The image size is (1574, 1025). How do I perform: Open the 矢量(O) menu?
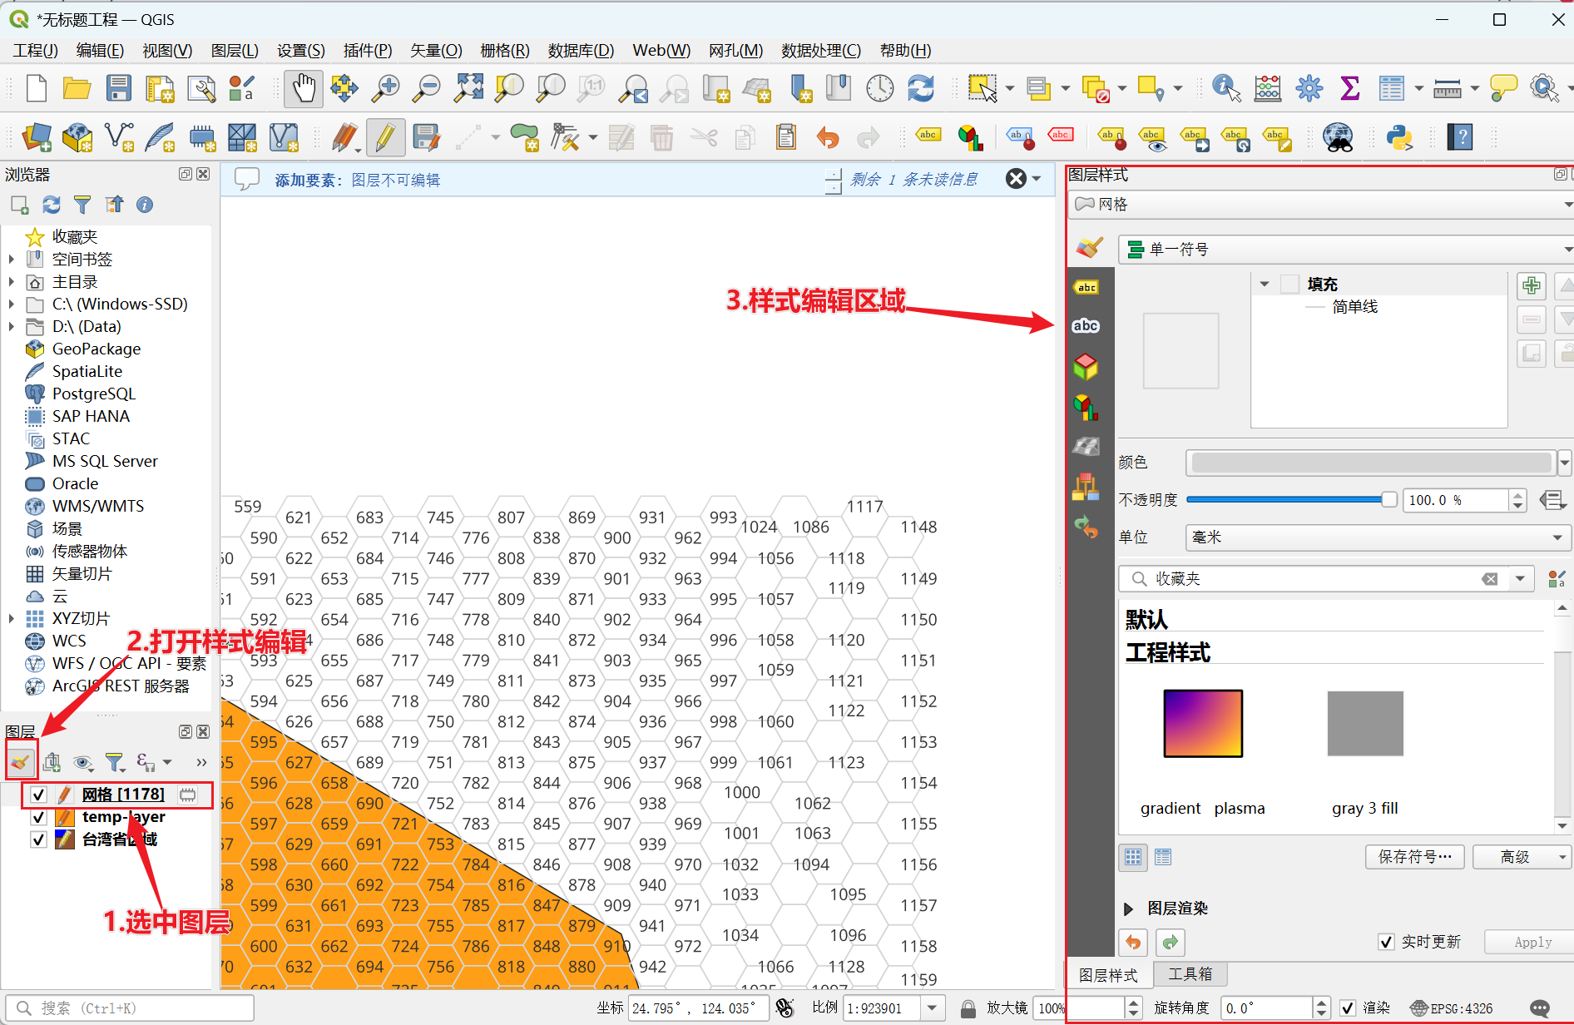coord(436,51)
